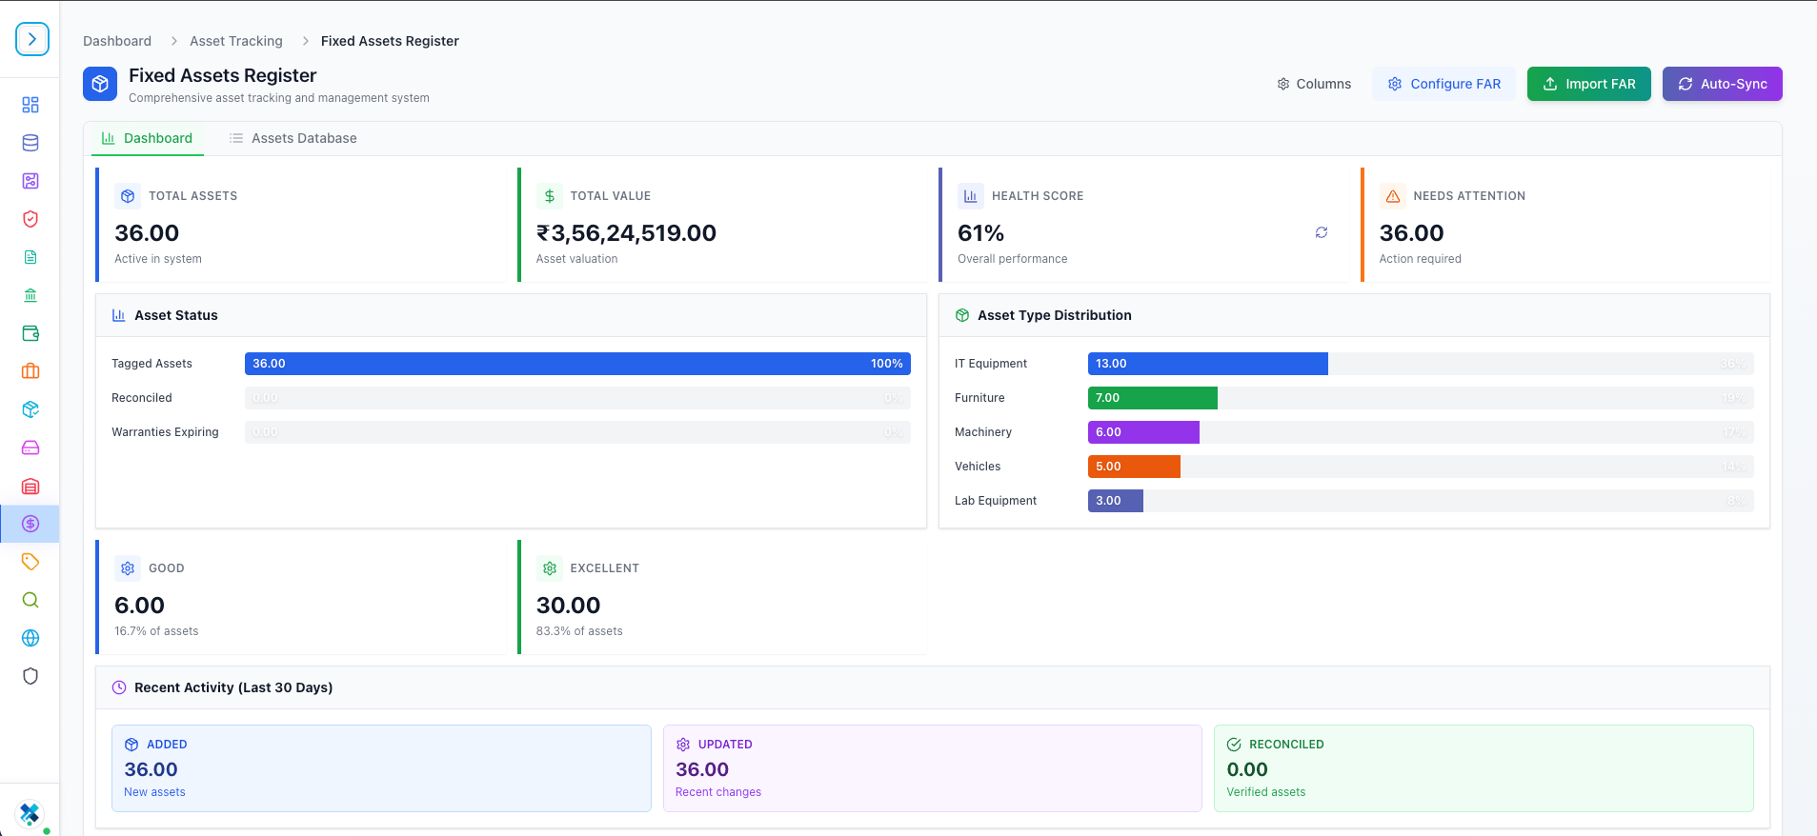Open the dashboard grid icon in sidebar

(x=30, y=105)
